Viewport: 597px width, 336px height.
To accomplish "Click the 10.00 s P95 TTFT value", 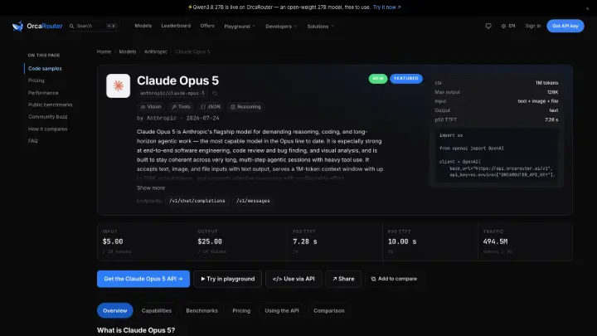I will tap(402, 241).
